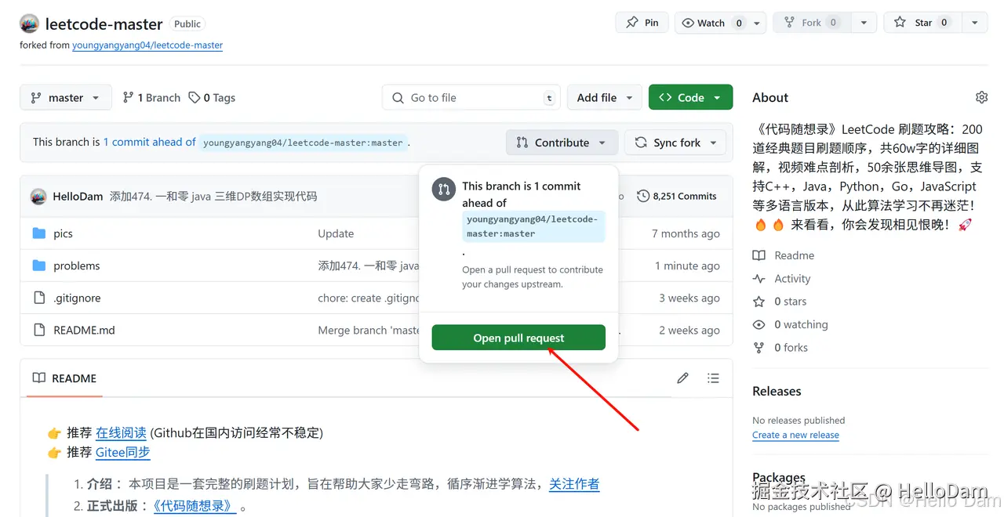Click the problems folder icon
The image size is (1004, 517).
coord(39,266)
